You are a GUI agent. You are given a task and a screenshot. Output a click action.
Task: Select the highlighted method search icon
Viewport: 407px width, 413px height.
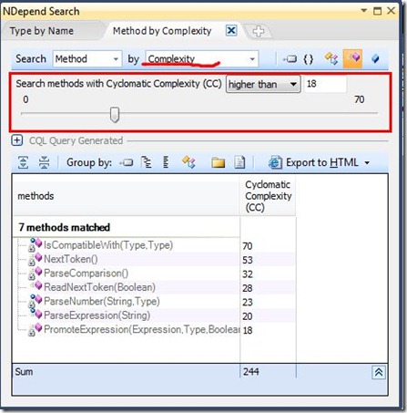pos(352,58)
